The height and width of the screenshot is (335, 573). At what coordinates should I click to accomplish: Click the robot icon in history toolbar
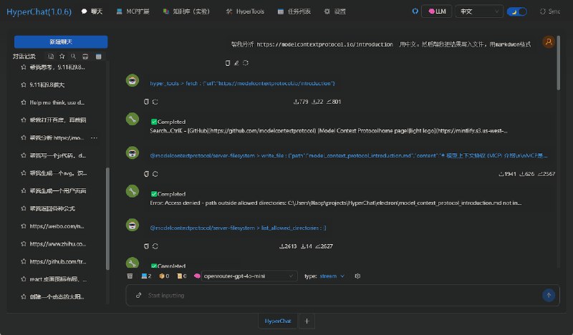point(85,57)
